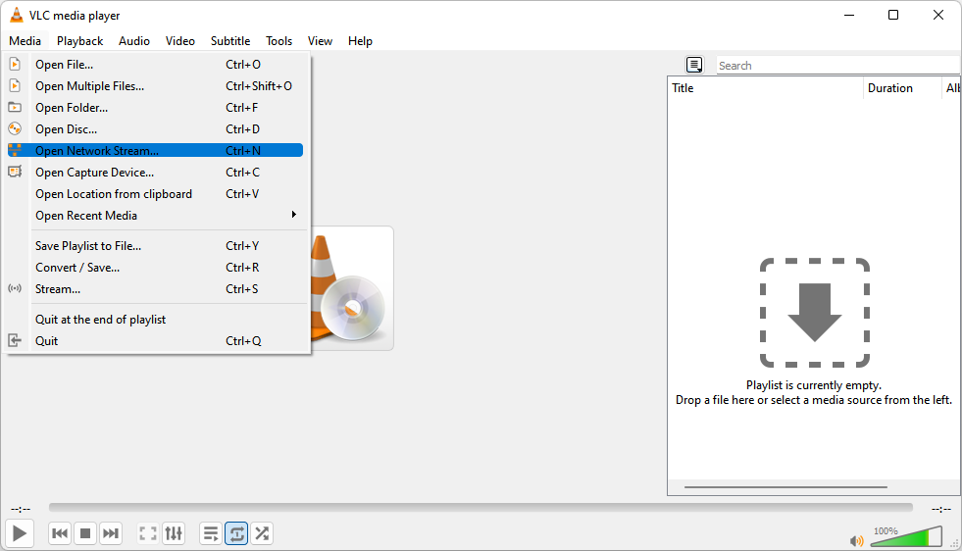The image size is (962, 551).
Task: Expand the Open Recent Media submenu
Action: [156, 216]
